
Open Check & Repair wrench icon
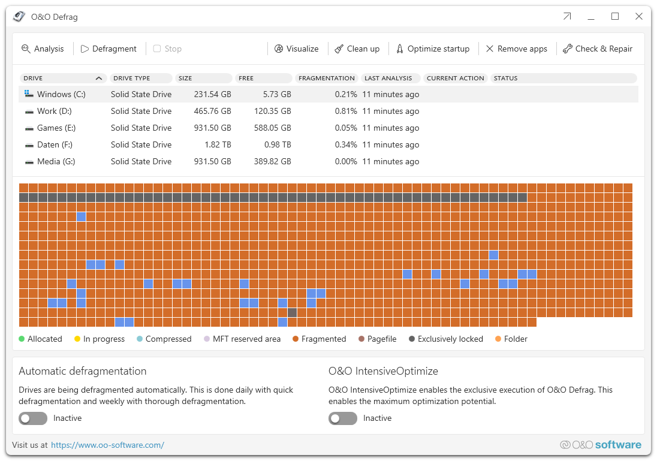[x=567, y=49]
